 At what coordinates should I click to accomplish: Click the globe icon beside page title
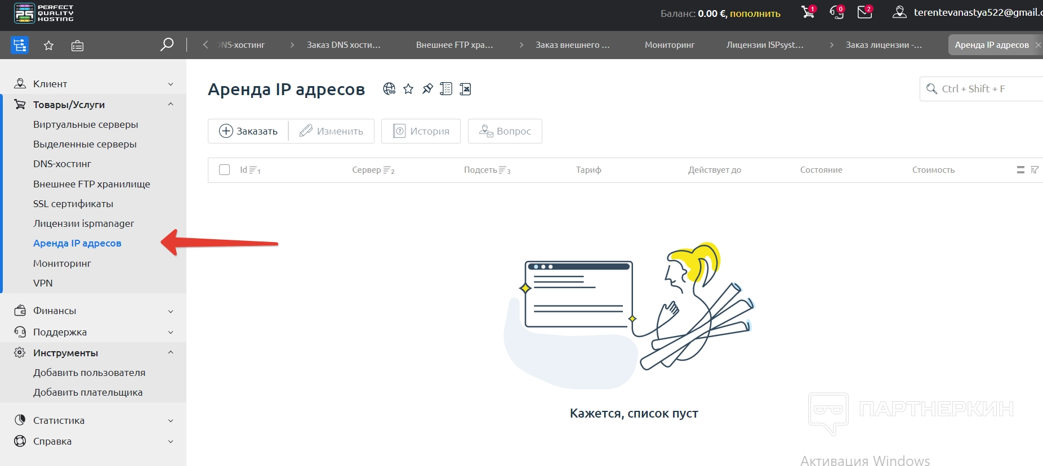(x=389, y=89)
